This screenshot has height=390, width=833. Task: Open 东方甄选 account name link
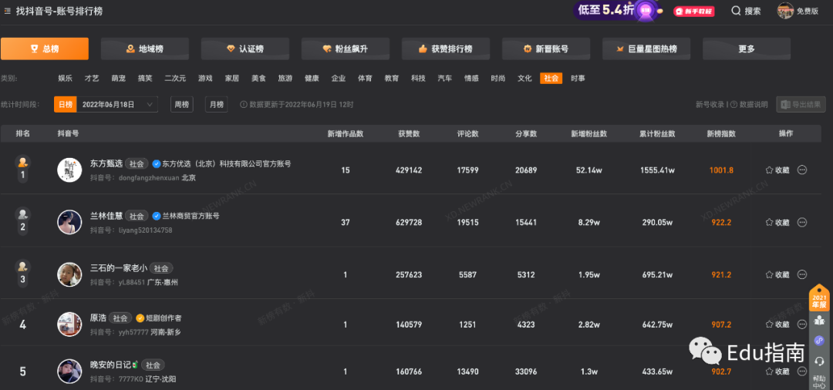(x=106, y=163)
